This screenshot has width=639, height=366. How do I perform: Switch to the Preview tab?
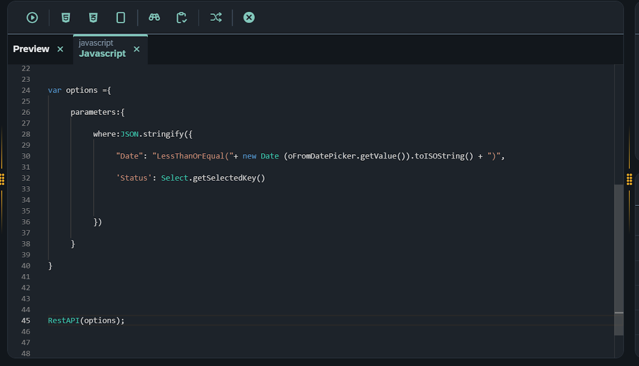click(31, 49)
